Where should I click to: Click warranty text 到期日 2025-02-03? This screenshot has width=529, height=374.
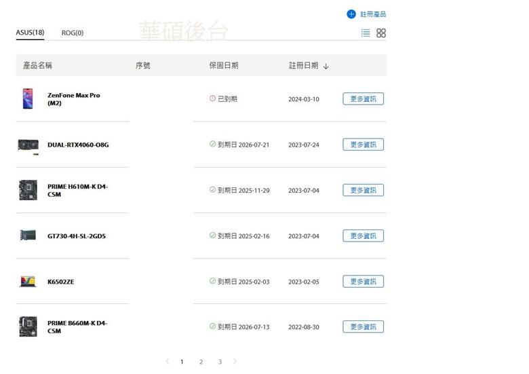(243, 281)
